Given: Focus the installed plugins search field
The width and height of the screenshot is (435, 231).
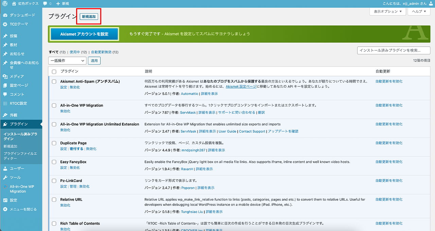Looking at the screenshot, I should [394, 50].
